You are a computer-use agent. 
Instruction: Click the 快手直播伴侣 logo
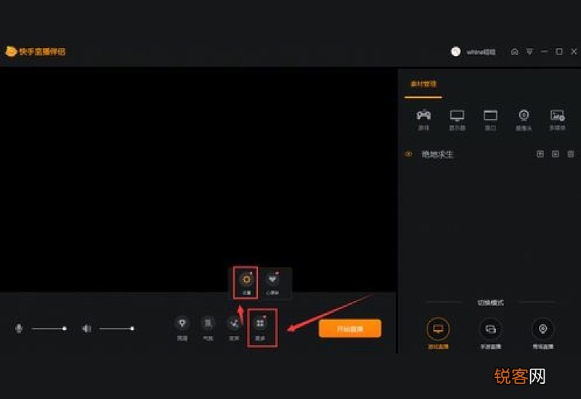click(x=35, y=52)
